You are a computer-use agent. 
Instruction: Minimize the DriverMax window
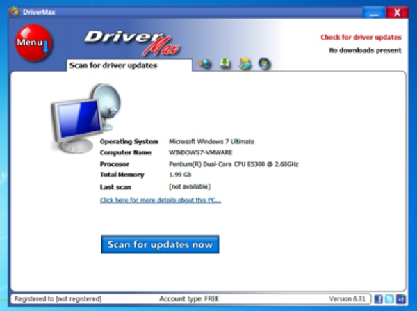374,13
